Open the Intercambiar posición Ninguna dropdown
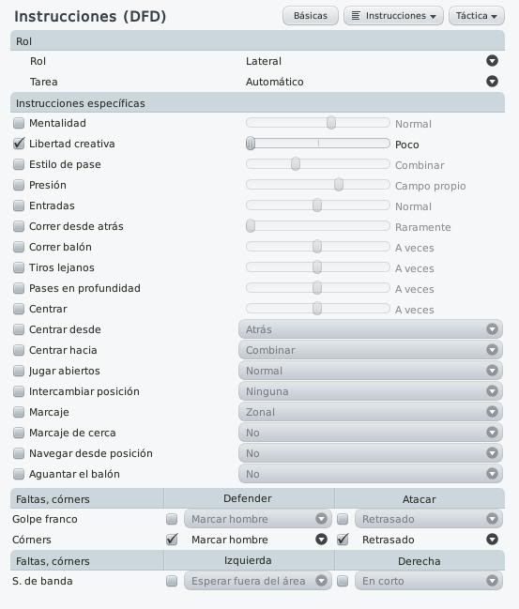 click(x=371, y=391)
